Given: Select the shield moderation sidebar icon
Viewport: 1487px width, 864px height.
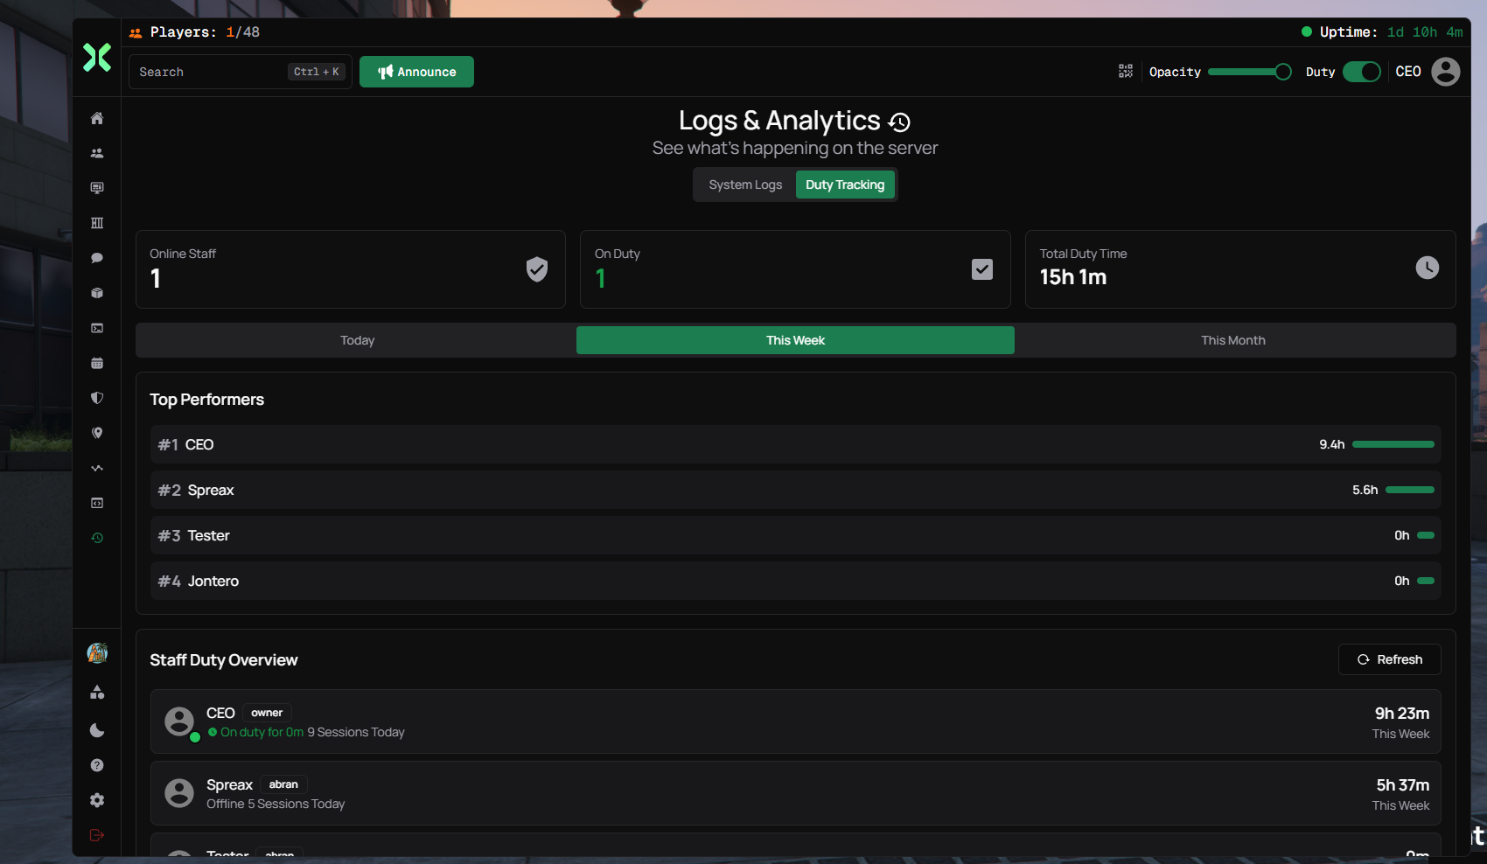Looking at the screenshot, I should coord(96,397).
